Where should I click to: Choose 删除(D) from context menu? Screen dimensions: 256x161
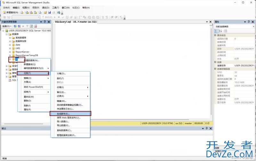click(x=34, y=101)
